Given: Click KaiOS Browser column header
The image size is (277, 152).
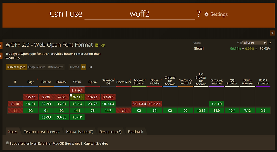Looking at the screenshot, I should (263, 82).
